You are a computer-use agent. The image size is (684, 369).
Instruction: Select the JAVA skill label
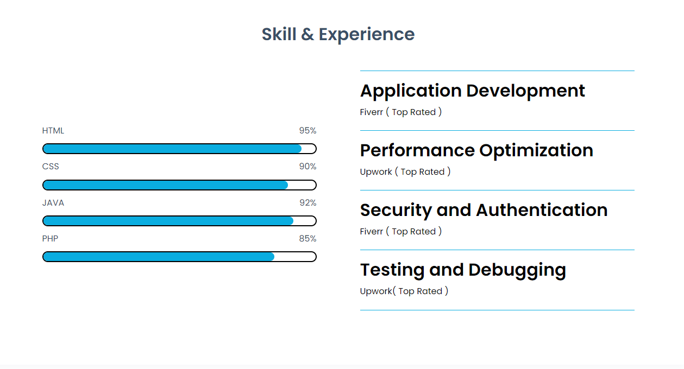click(x=53, y=203)
